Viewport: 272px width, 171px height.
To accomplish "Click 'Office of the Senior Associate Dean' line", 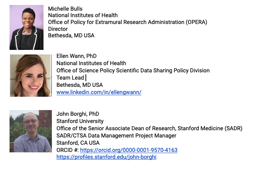I will (x=150, y=128).
